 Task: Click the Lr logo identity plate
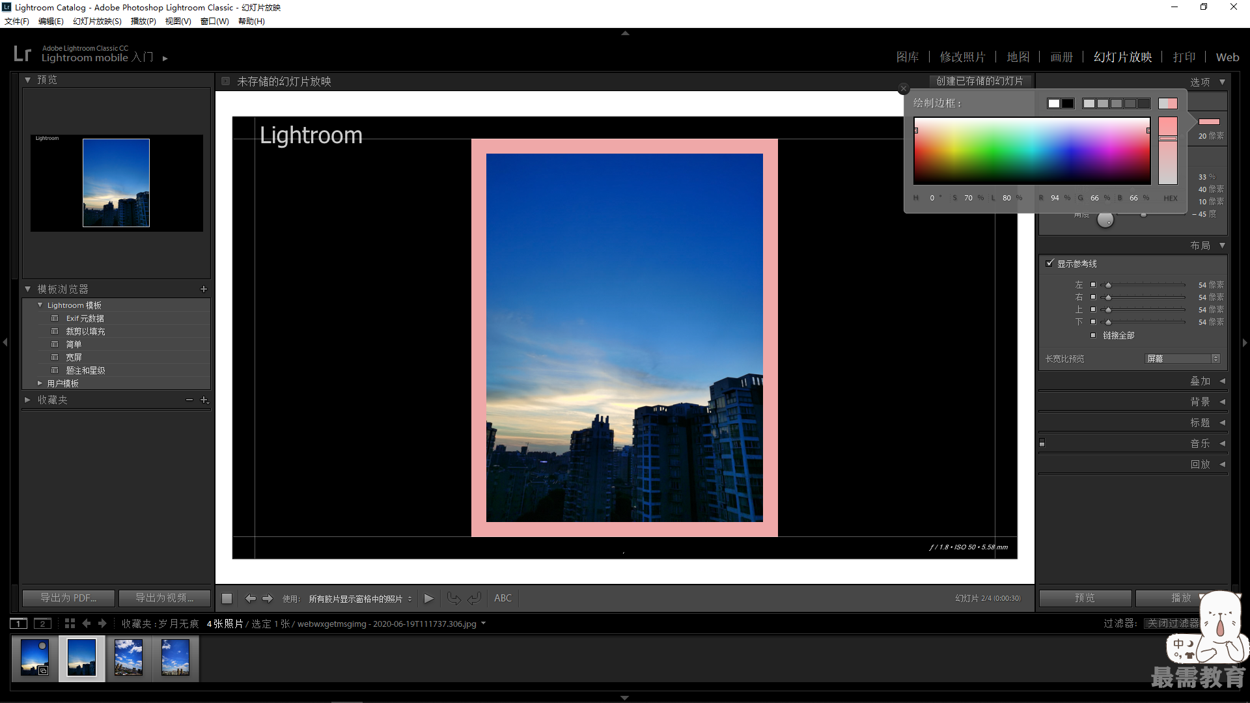[22, 53]
